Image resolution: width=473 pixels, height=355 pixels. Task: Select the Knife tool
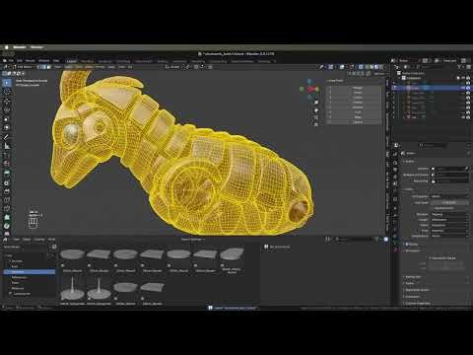[x=7, y=208]
